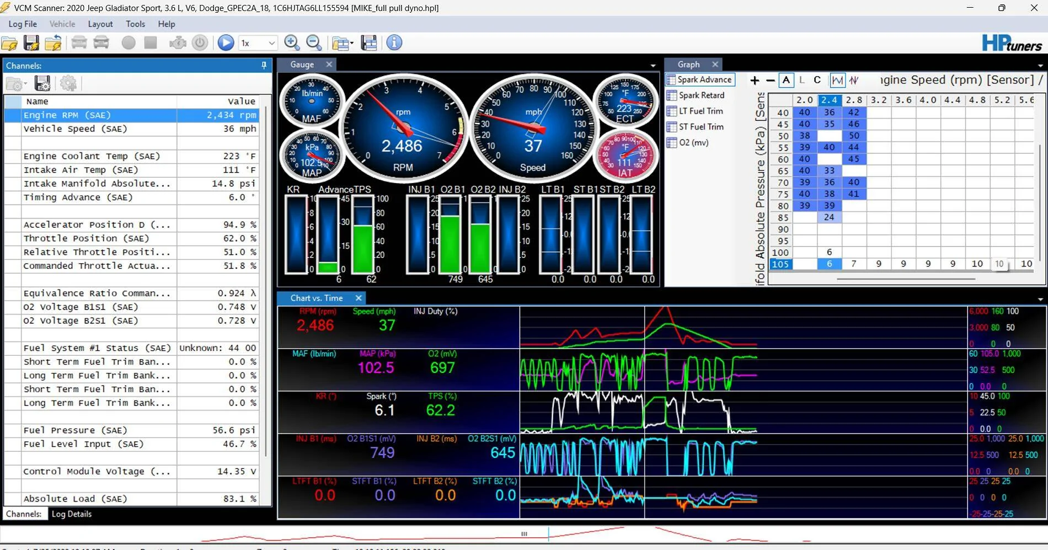Select the Timing Advance (SAE) channel row
Image resolution: width=1048 pixels, height=550 pixels.
[x=132, y=197]
